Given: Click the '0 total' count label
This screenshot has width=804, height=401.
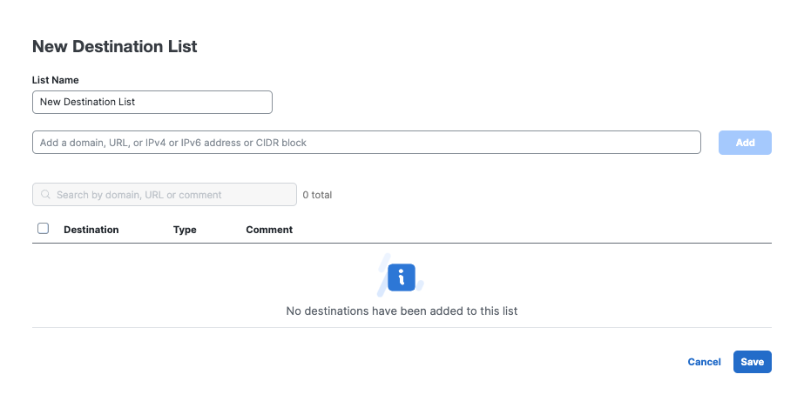Looking at the screenshot, I should (317, 195).
